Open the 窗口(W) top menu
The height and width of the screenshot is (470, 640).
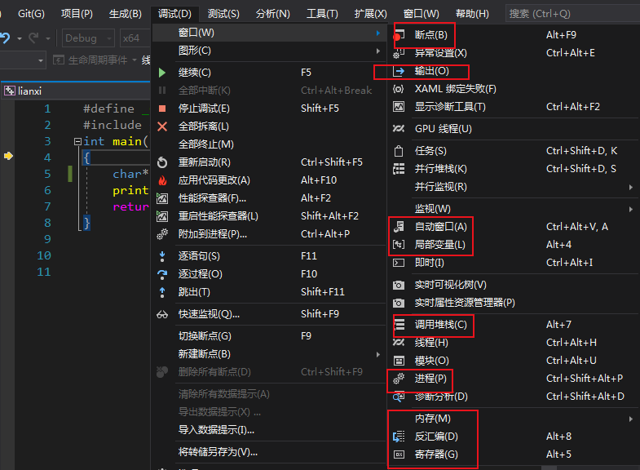421,14
